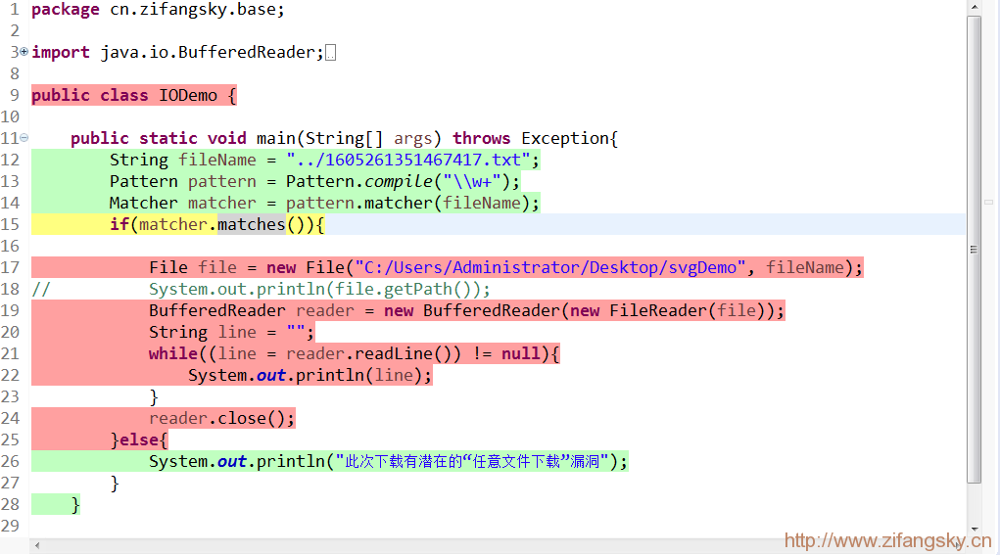Click line number 17 in the gutter
Screen dimensions: 1000x555
[x=10, y=267]
